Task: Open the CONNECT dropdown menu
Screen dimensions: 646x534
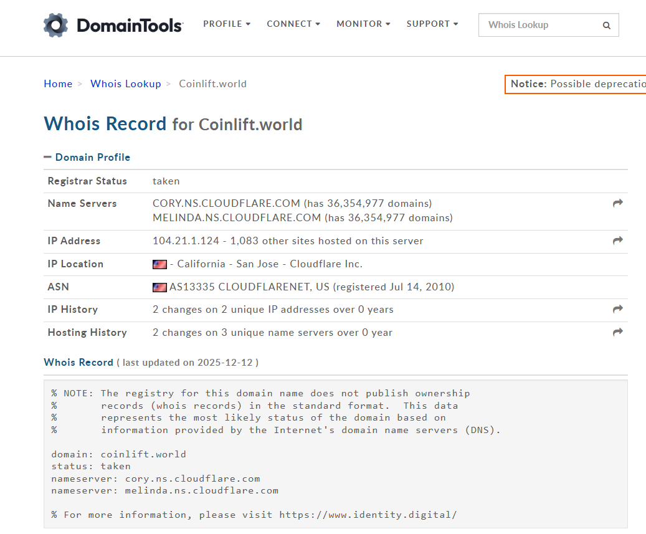Action: tap(293, 24)
